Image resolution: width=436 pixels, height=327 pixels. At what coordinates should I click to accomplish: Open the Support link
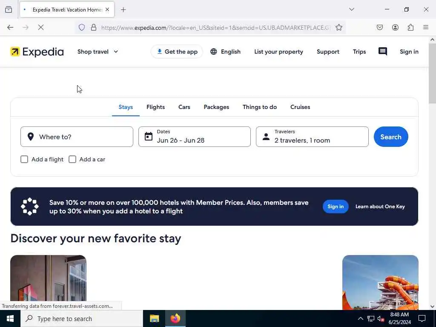click(x=328, y=52)
